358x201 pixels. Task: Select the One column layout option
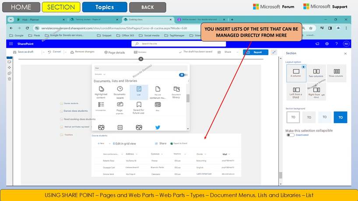tap(296, 73)
